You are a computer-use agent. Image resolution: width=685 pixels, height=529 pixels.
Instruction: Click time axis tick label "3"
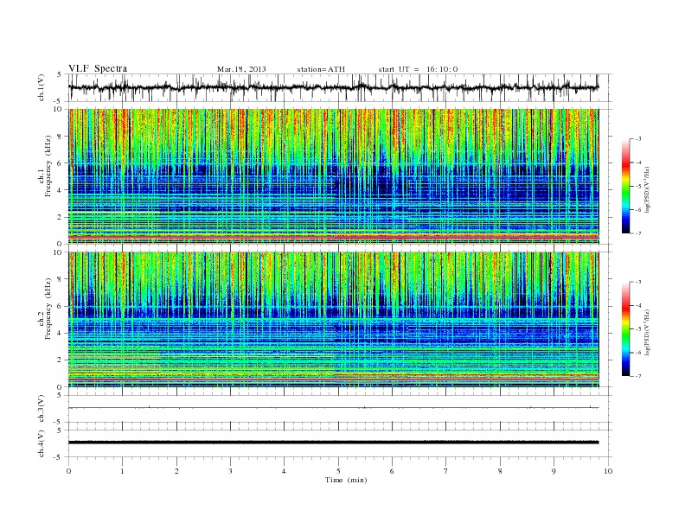click(x=230, y=471)
